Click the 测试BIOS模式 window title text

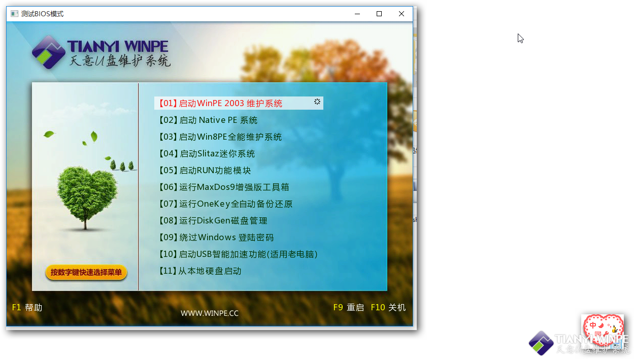click(x=43, y=14)
